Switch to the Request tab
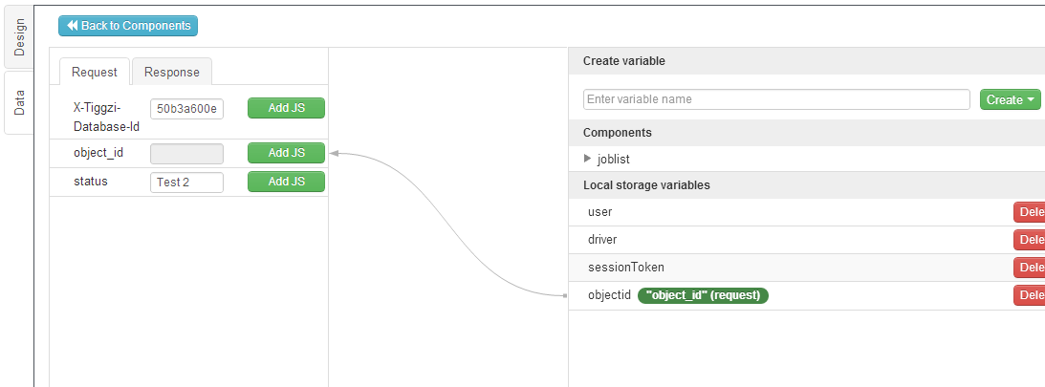 tap(95, 72)
